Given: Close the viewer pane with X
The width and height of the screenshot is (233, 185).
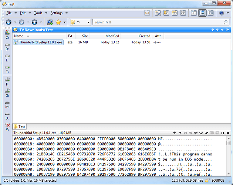Looking at the screenshot, I should click(228, 133).
